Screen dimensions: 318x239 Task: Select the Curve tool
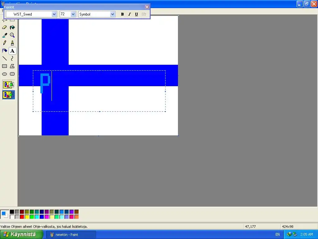tap(12, 58)
